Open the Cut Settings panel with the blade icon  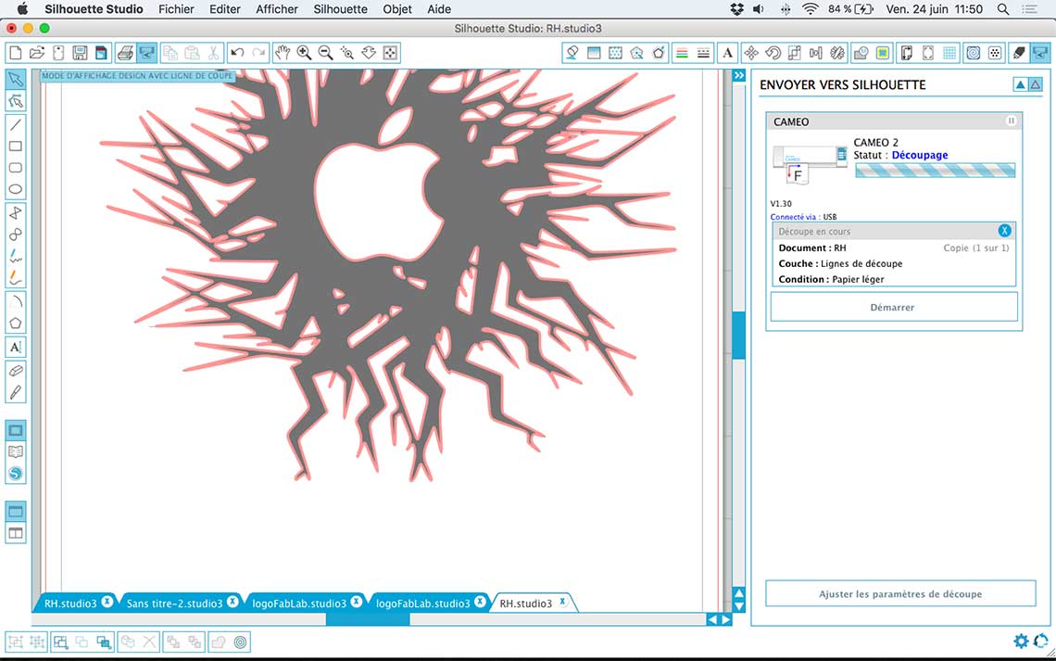(x=1019, y=53)
